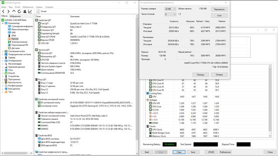Open the Отчёт menu
Viewport: 278px width, 156px height.
point(17,7)
